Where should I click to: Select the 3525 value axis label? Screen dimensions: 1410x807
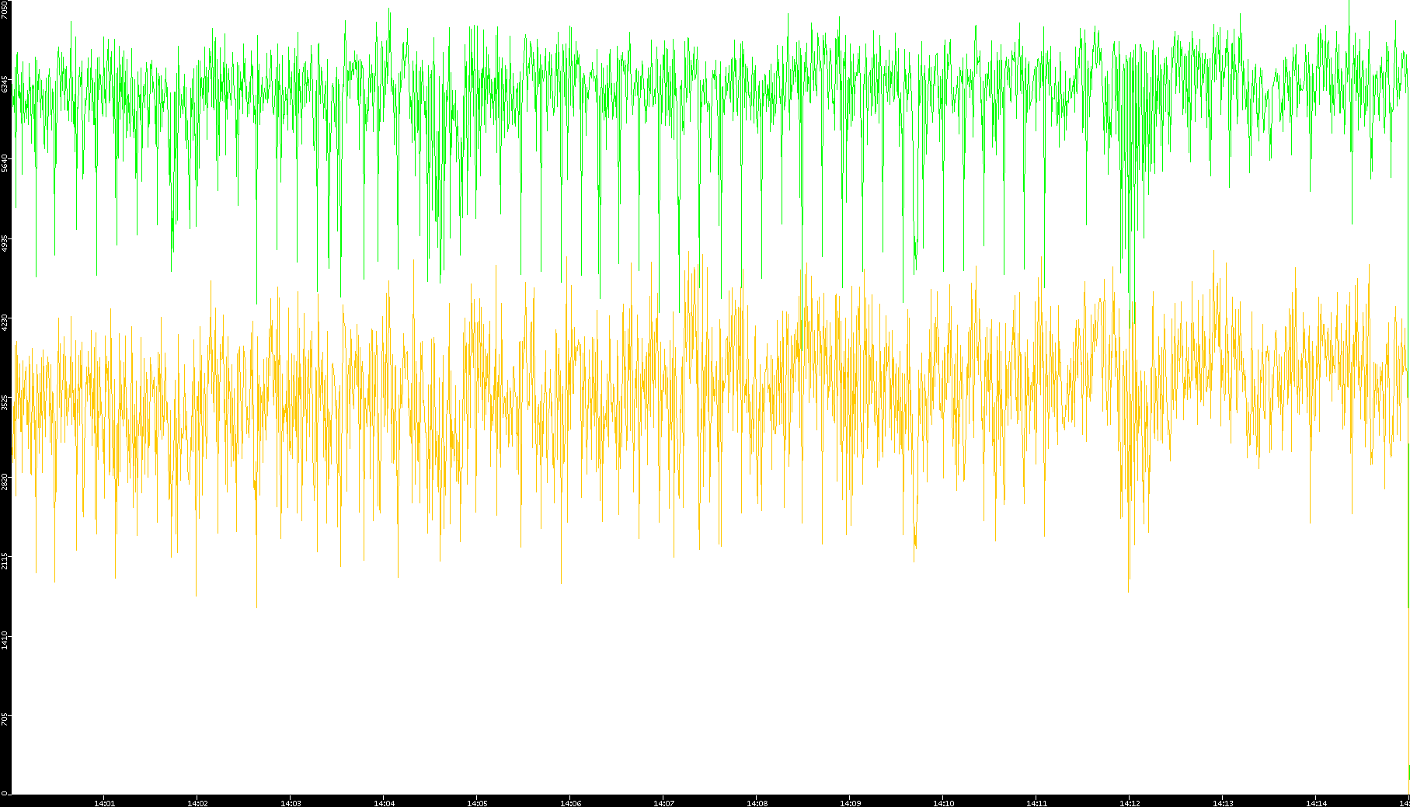pos(5,402)
